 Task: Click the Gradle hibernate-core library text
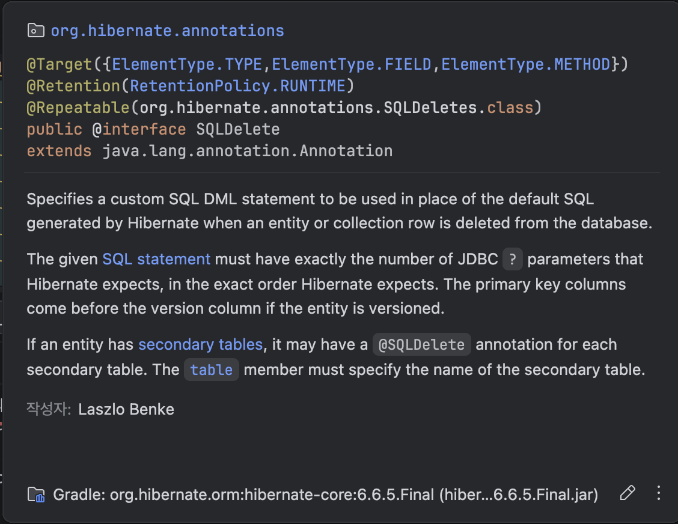(x=326, y=494)
